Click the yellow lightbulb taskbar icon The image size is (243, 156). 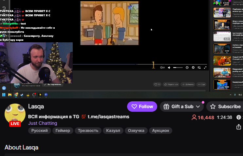[40, 95]
